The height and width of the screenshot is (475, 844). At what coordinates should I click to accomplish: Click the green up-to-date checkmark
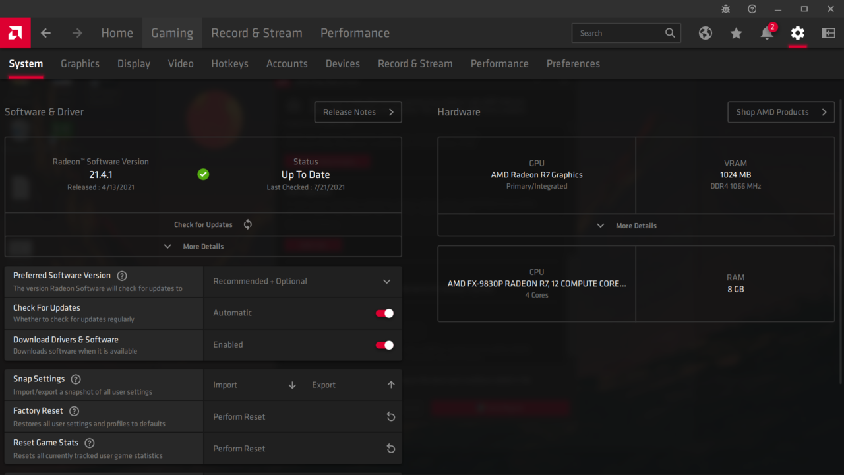point(203,174)
